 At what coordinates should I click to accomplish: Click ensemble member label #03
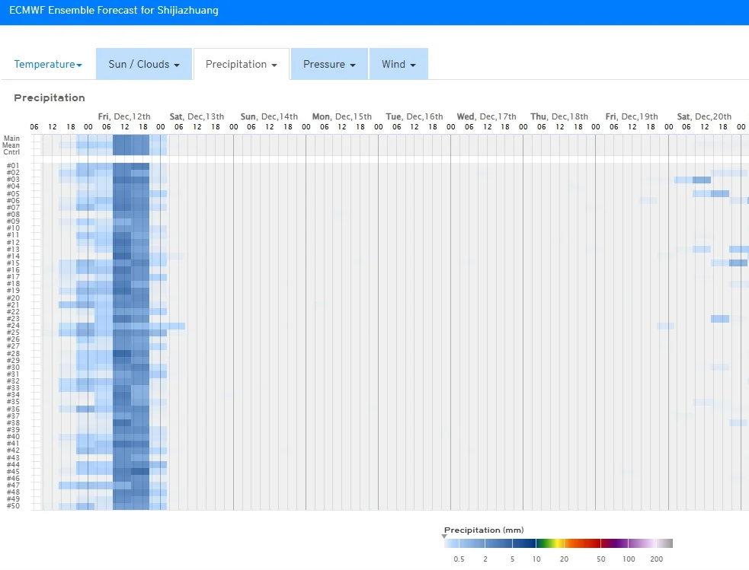click(14, 180)
